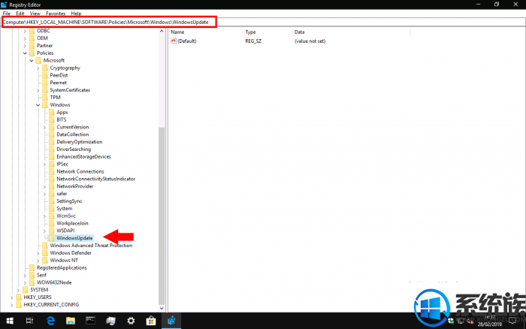The height and width of the screenshot is (329, 526).
Task: Select the Serif key
Action: click(41, 275)
